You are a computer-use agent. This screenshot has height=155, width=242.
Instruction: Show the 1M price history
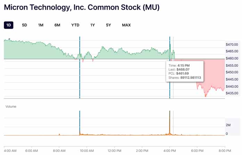pos(41,25)
